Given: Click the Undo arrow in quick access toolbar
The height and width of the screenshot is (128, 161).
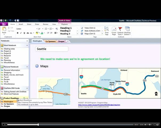Looking at the screenshot, I should (10, 20).
